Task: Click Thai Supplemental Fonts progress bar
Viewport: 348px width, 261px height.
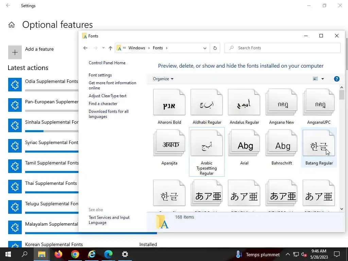Action: pyautogui.click(x=52, y=192)
